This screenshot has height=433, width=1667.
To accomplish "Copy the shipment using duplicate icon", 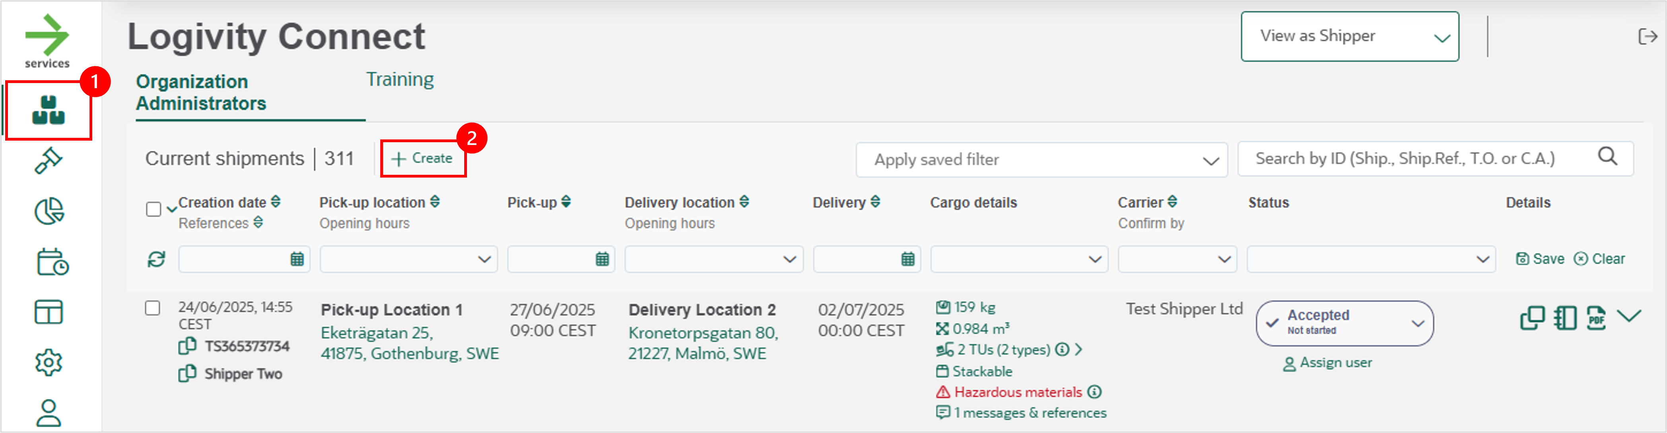I will point(1533,318).
